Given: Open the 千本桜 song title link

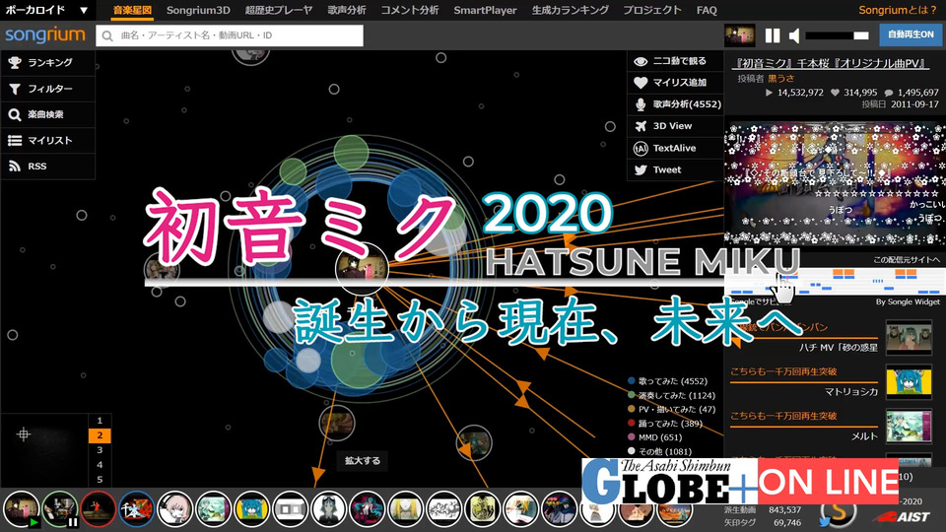Looking at the screenshot, I should click(x=830, y=63).
